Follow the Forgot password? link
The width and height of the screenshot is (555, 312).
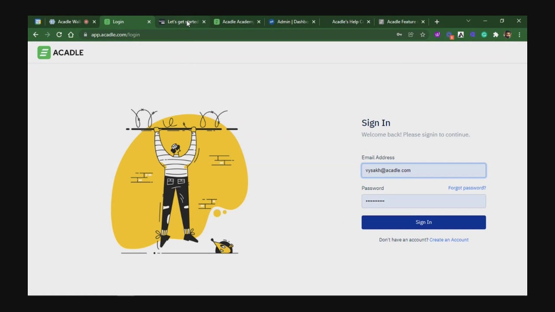coord(467,188)
